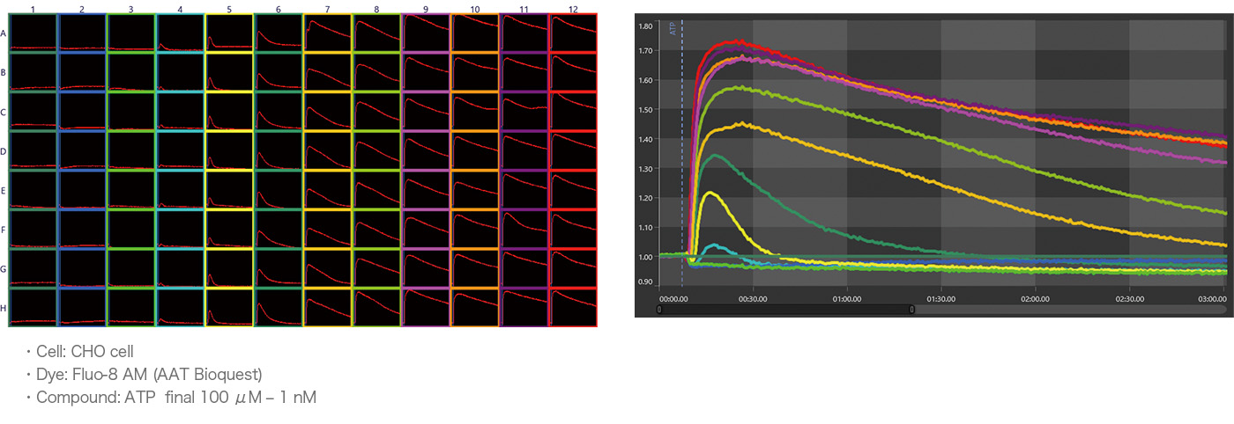Select well G11 in the purple column

(524, 267)
